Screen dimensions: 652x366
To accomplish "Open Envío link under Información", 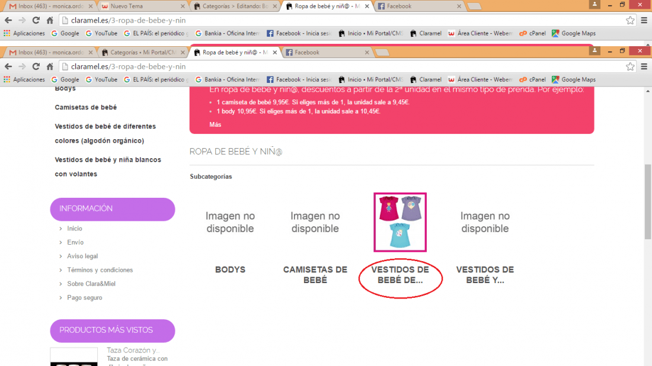I will (x=75, y=242).
